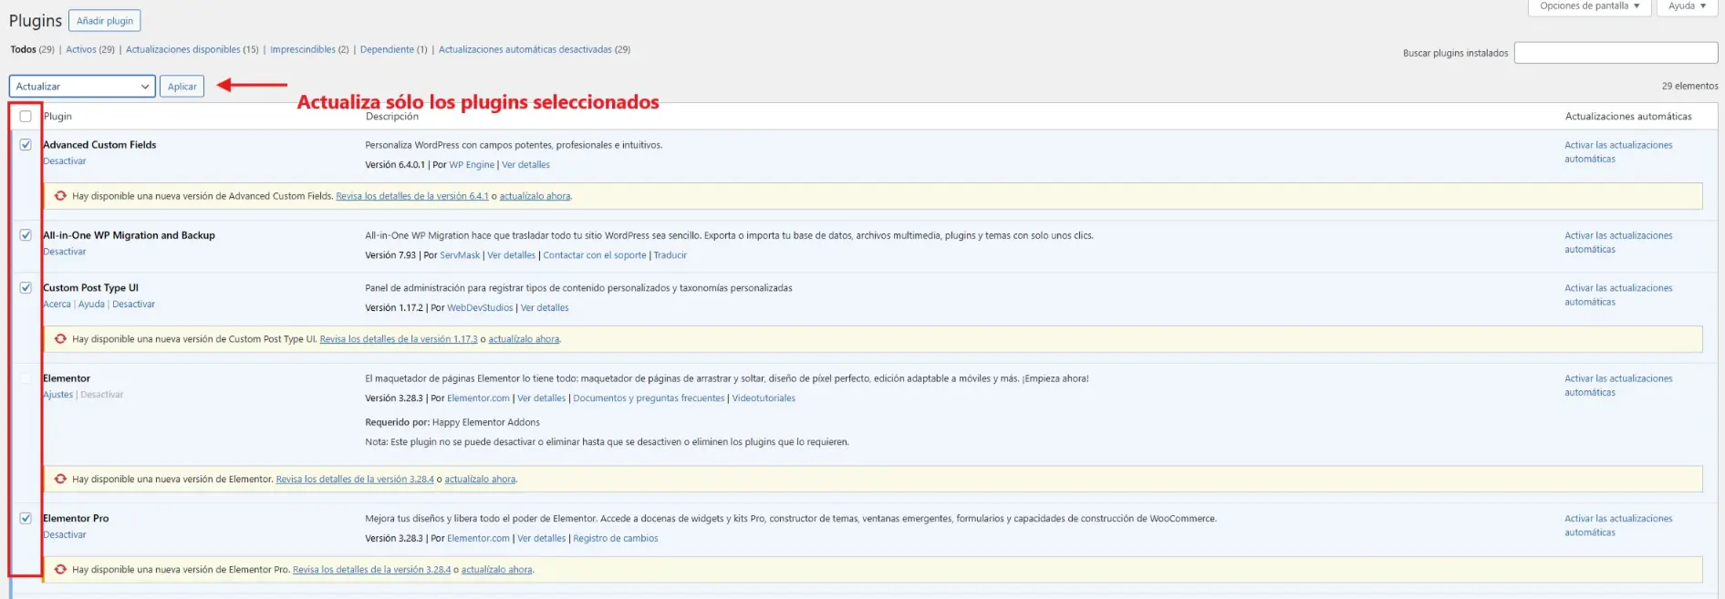This screenshot has width=1725, height=599.
Task: Click update icon in Elementor 3.28.4 notice
Action: click(60, 479)
